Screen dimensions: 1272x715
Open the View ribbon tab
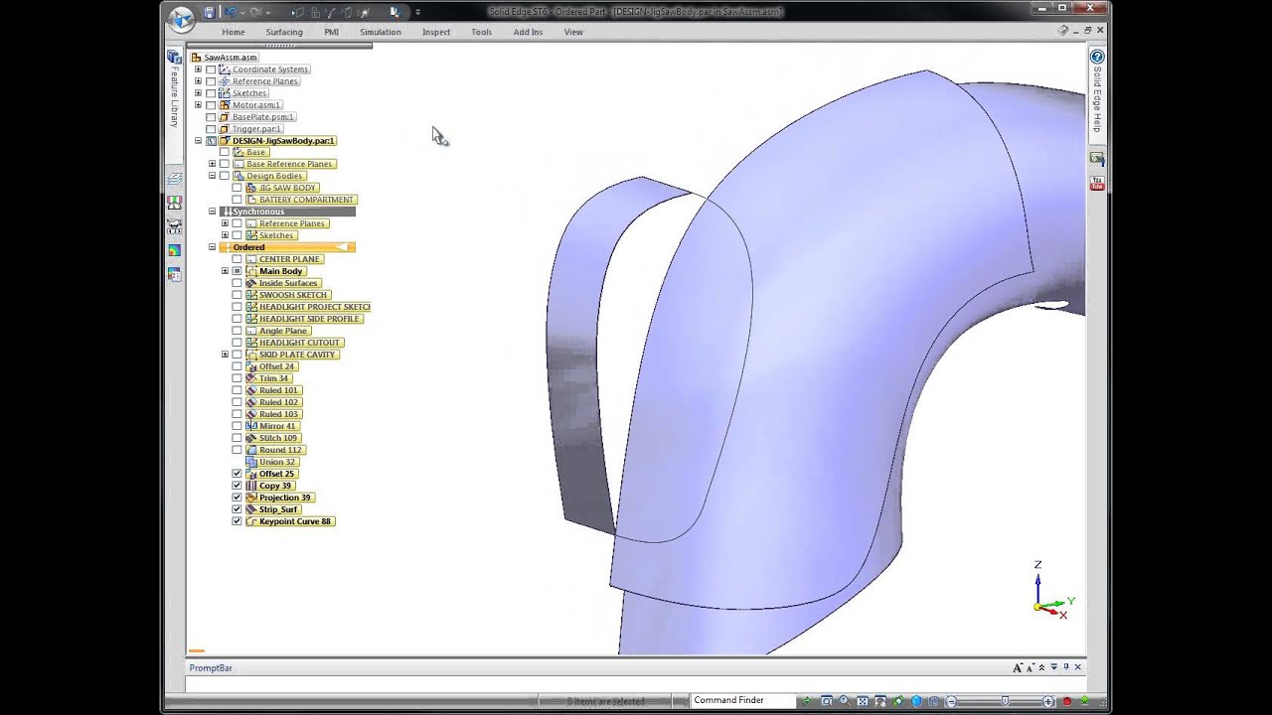573,32
